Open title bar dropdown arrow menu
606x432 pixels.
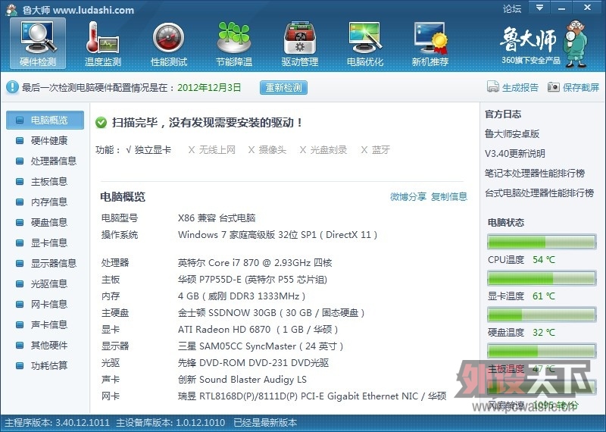point(539,8)
